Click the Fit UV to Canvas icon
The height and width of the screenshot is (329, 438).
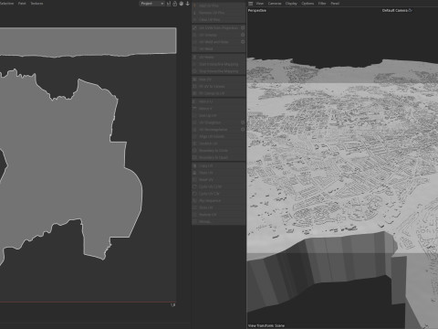(195, 87)
